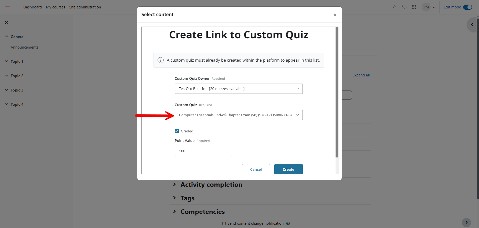Open the Site administration menu item

[x=85, y=7]
